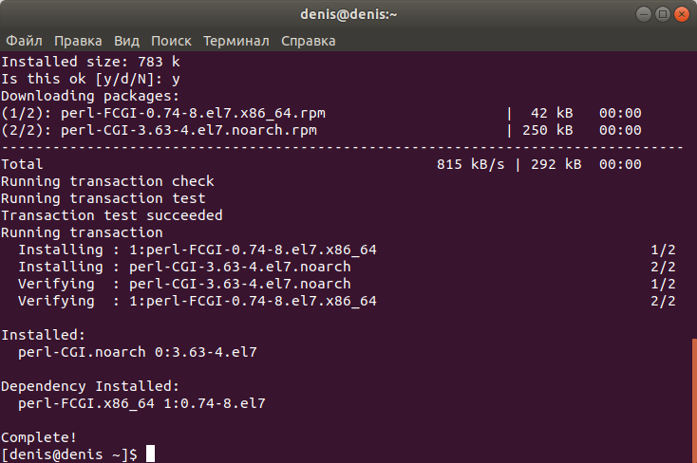Click the 'Transaction test succeeded' line
Screen dimensions: 697x463
coord(111,215)
